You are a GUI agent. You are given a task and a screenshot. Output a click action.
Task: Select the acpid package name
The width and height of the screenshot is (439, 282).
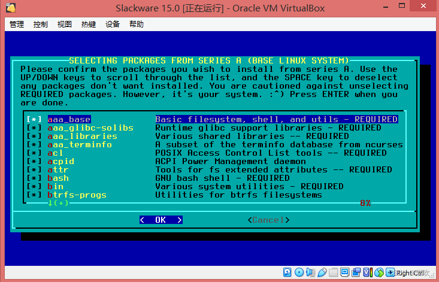(x=61, y=162)
